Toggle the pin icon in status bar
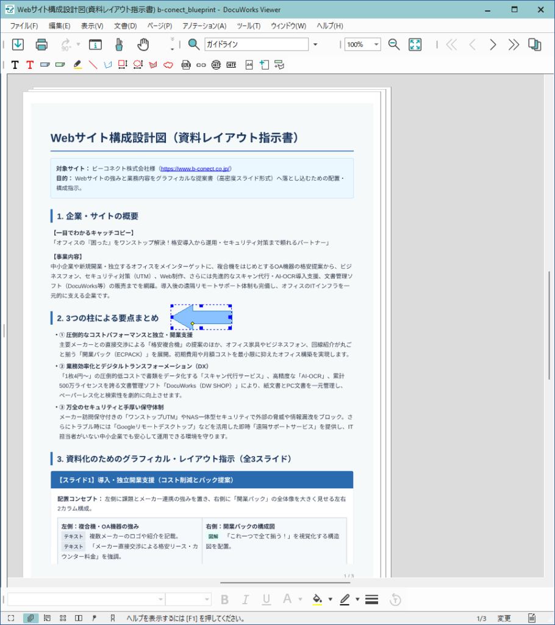Viewport: 555px width, 625px height. (x=95, y=618)
